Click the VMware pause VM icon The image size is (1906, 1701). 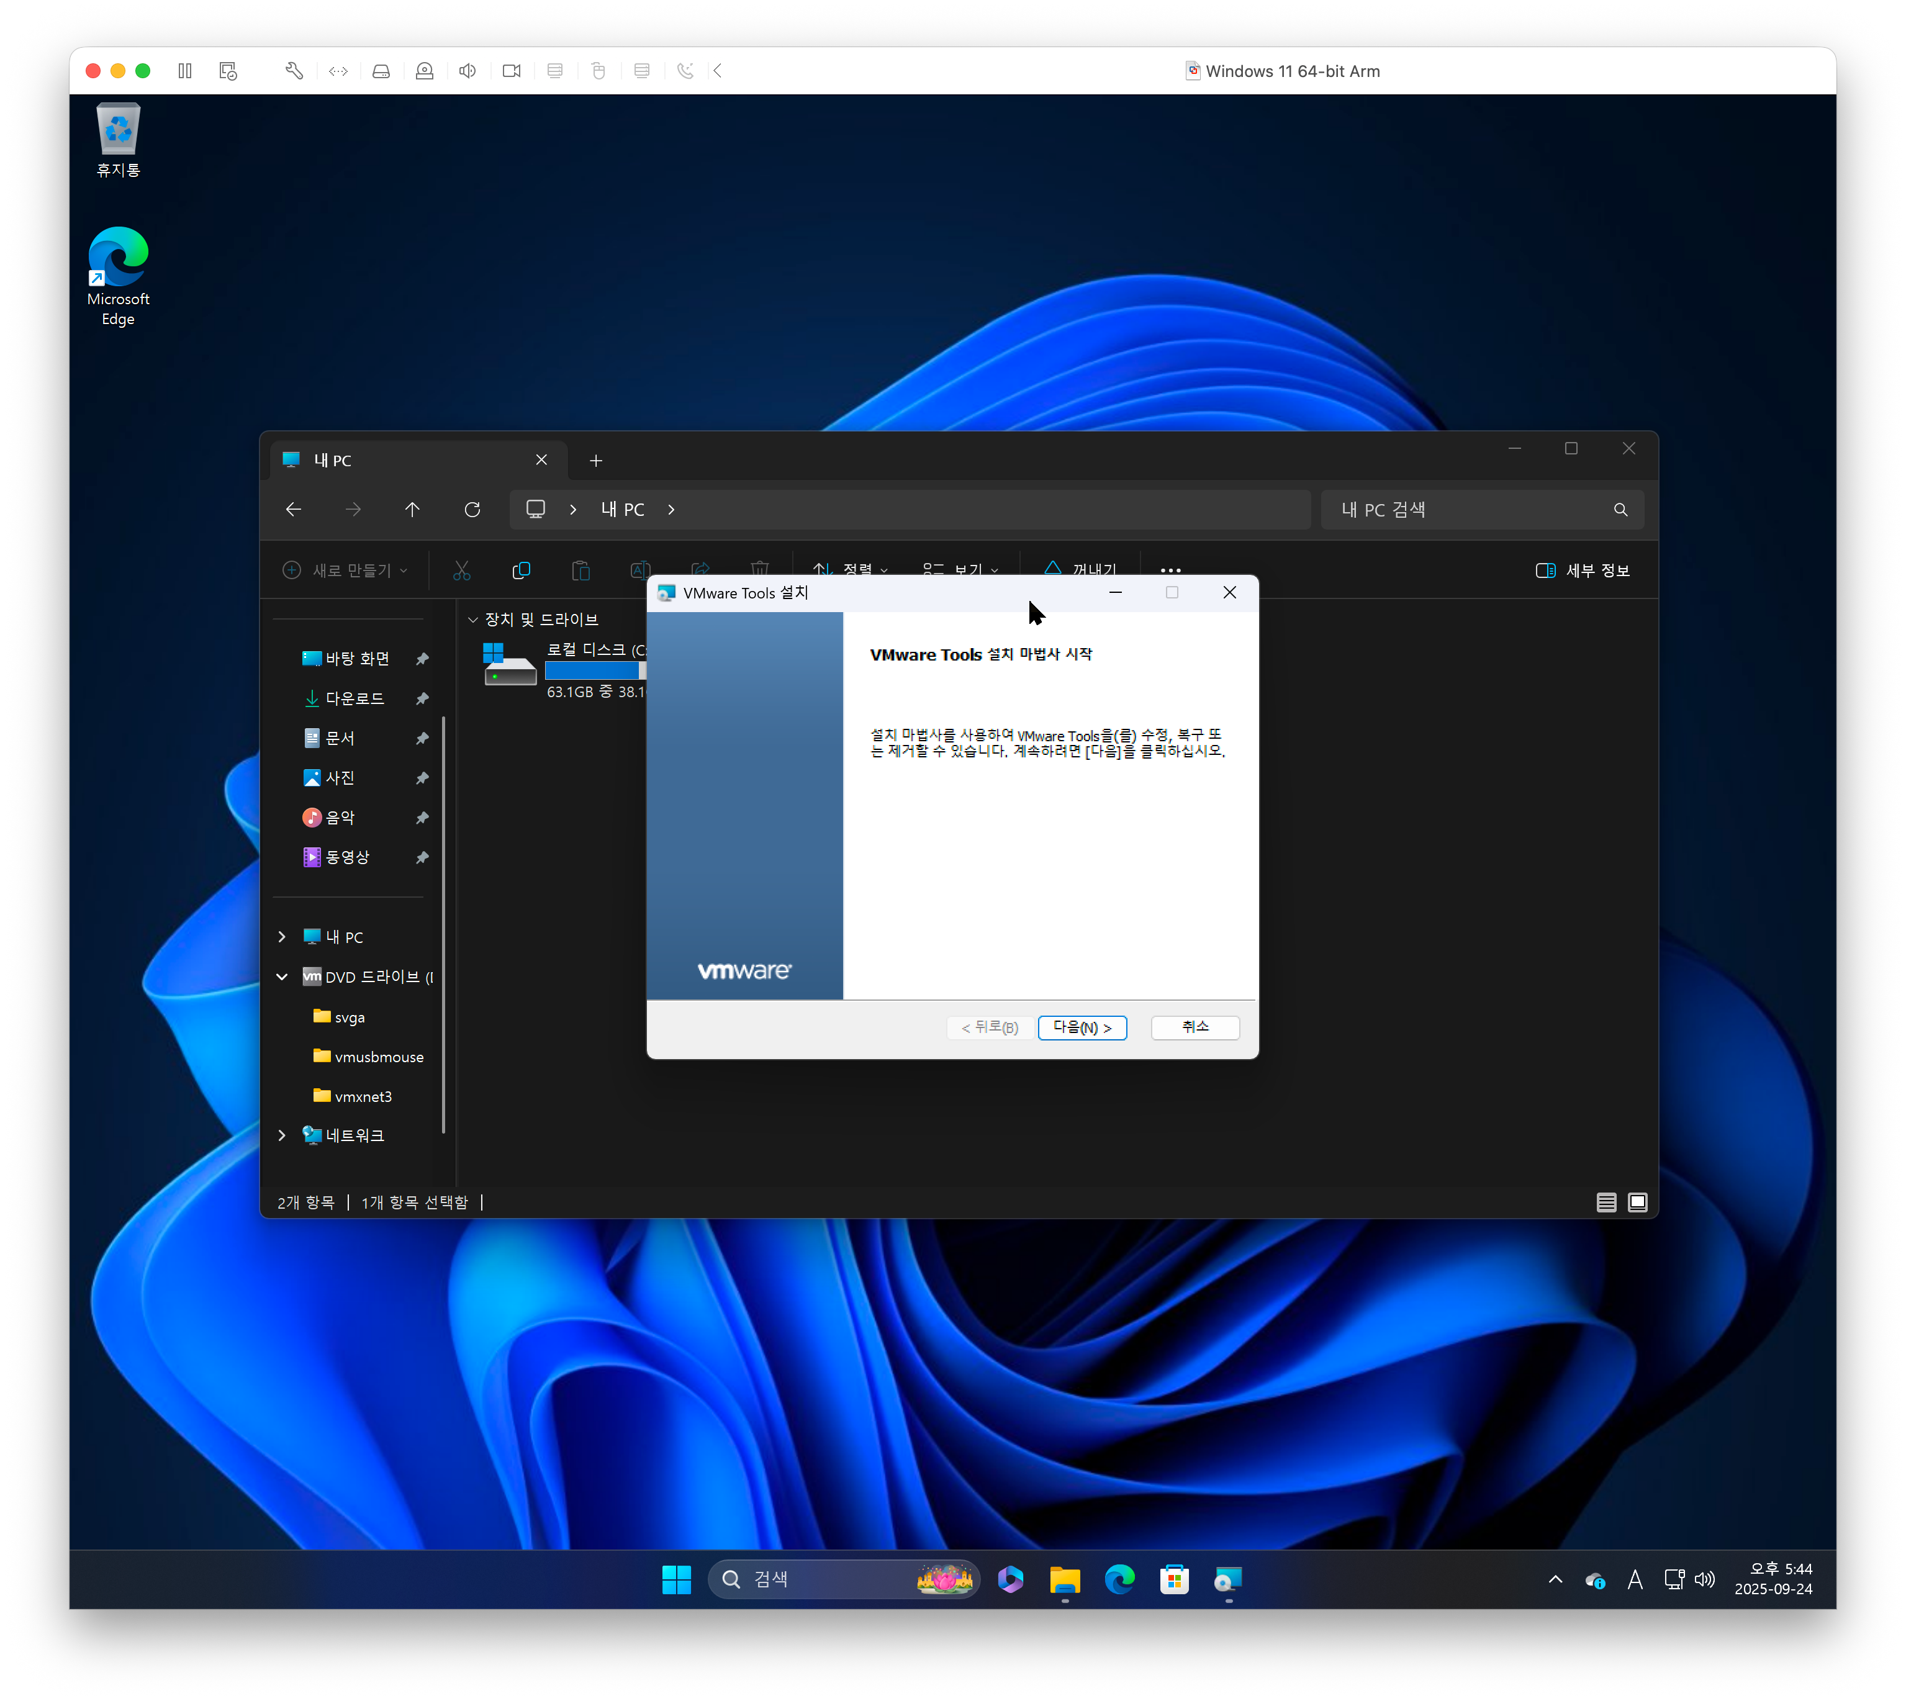coord(185,71)
